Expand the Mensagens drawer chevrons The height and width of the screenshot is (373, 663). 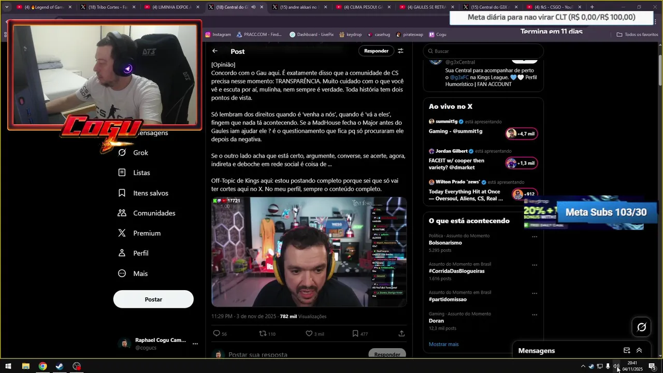tap(639, 351)
